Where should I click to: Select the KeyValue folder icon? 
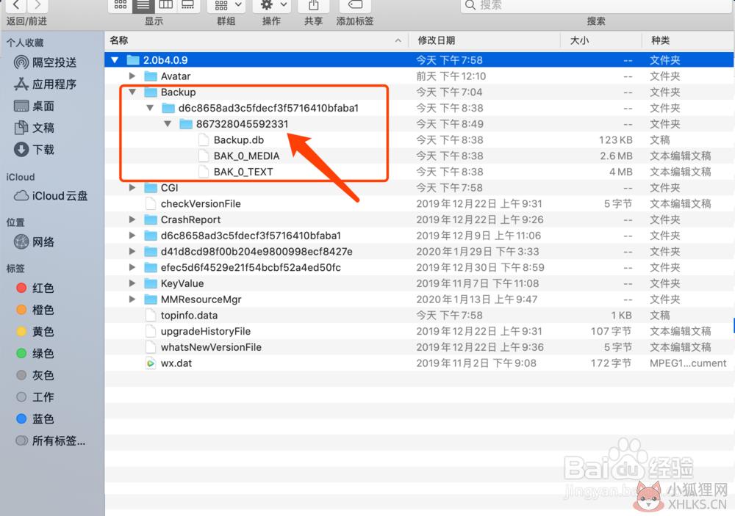click(151, 283)
